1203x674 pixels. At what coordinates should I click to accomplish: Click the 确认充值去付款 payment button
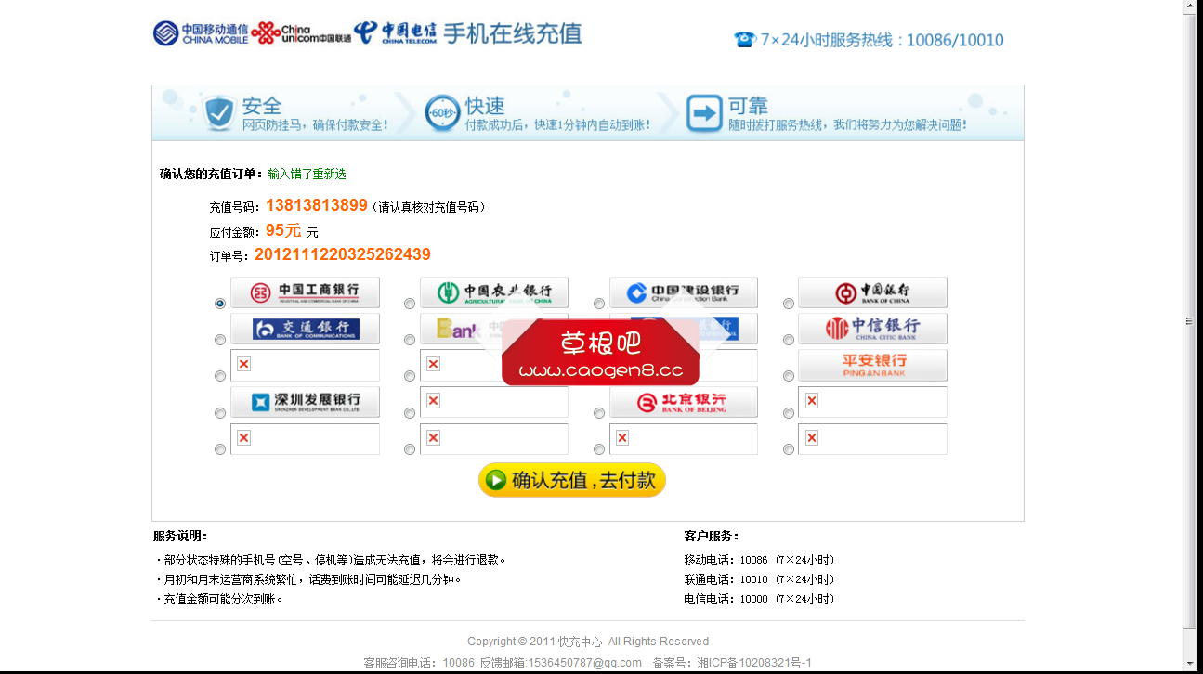tap(571, 480)
